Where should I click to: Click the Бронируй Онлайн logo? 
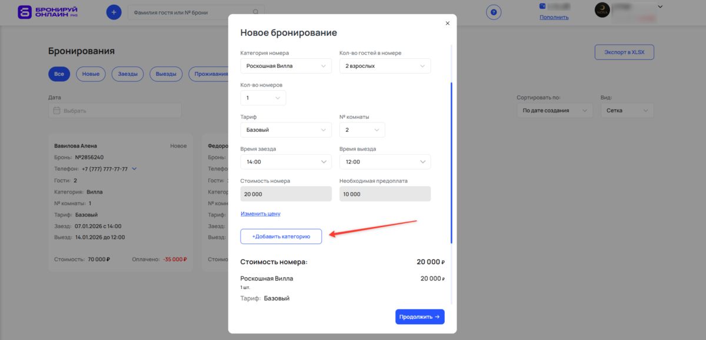pyautogui.click(x=39, y=12)
